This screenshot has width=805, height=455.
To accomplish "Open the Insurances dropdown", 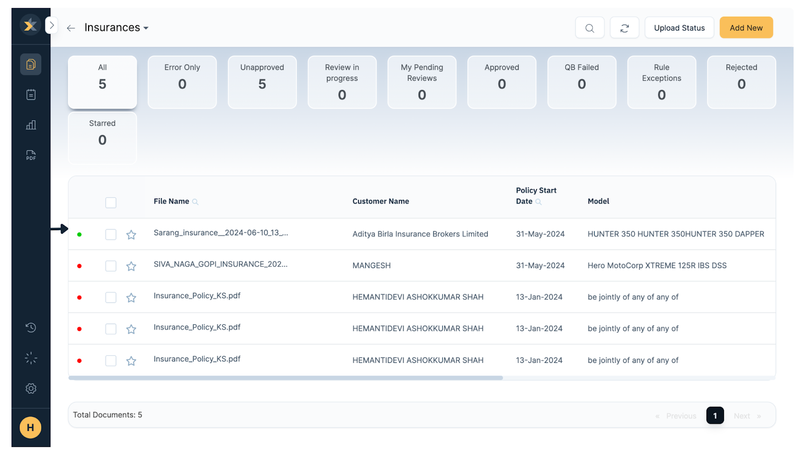I will pyautogui.click(x=116, y=28).
